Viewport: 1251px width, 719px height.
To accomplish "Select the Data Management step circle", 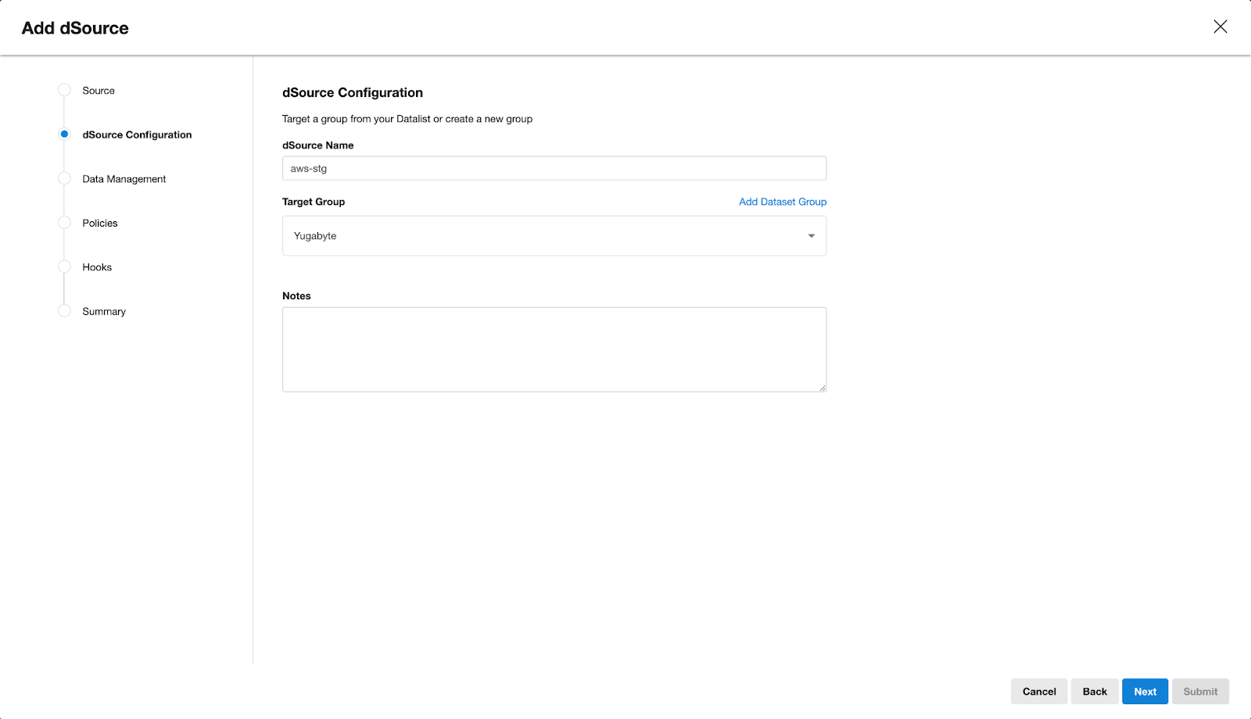I will pyautogui.click(x=64, y=179).
